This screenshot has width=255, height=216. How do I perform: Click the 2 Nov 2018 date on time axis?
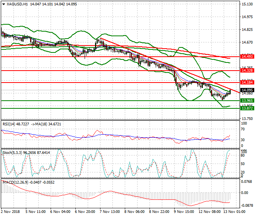[x=10, y=212]
